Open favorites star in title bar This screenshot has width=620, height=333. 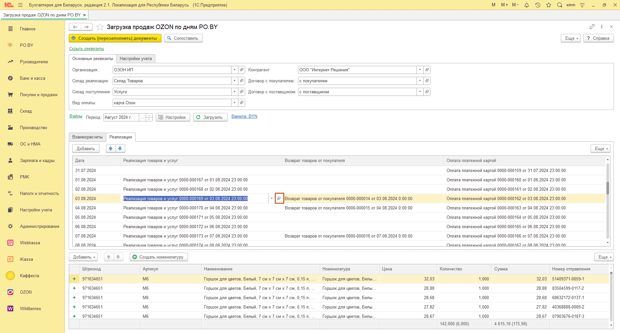tap(549, 5)
